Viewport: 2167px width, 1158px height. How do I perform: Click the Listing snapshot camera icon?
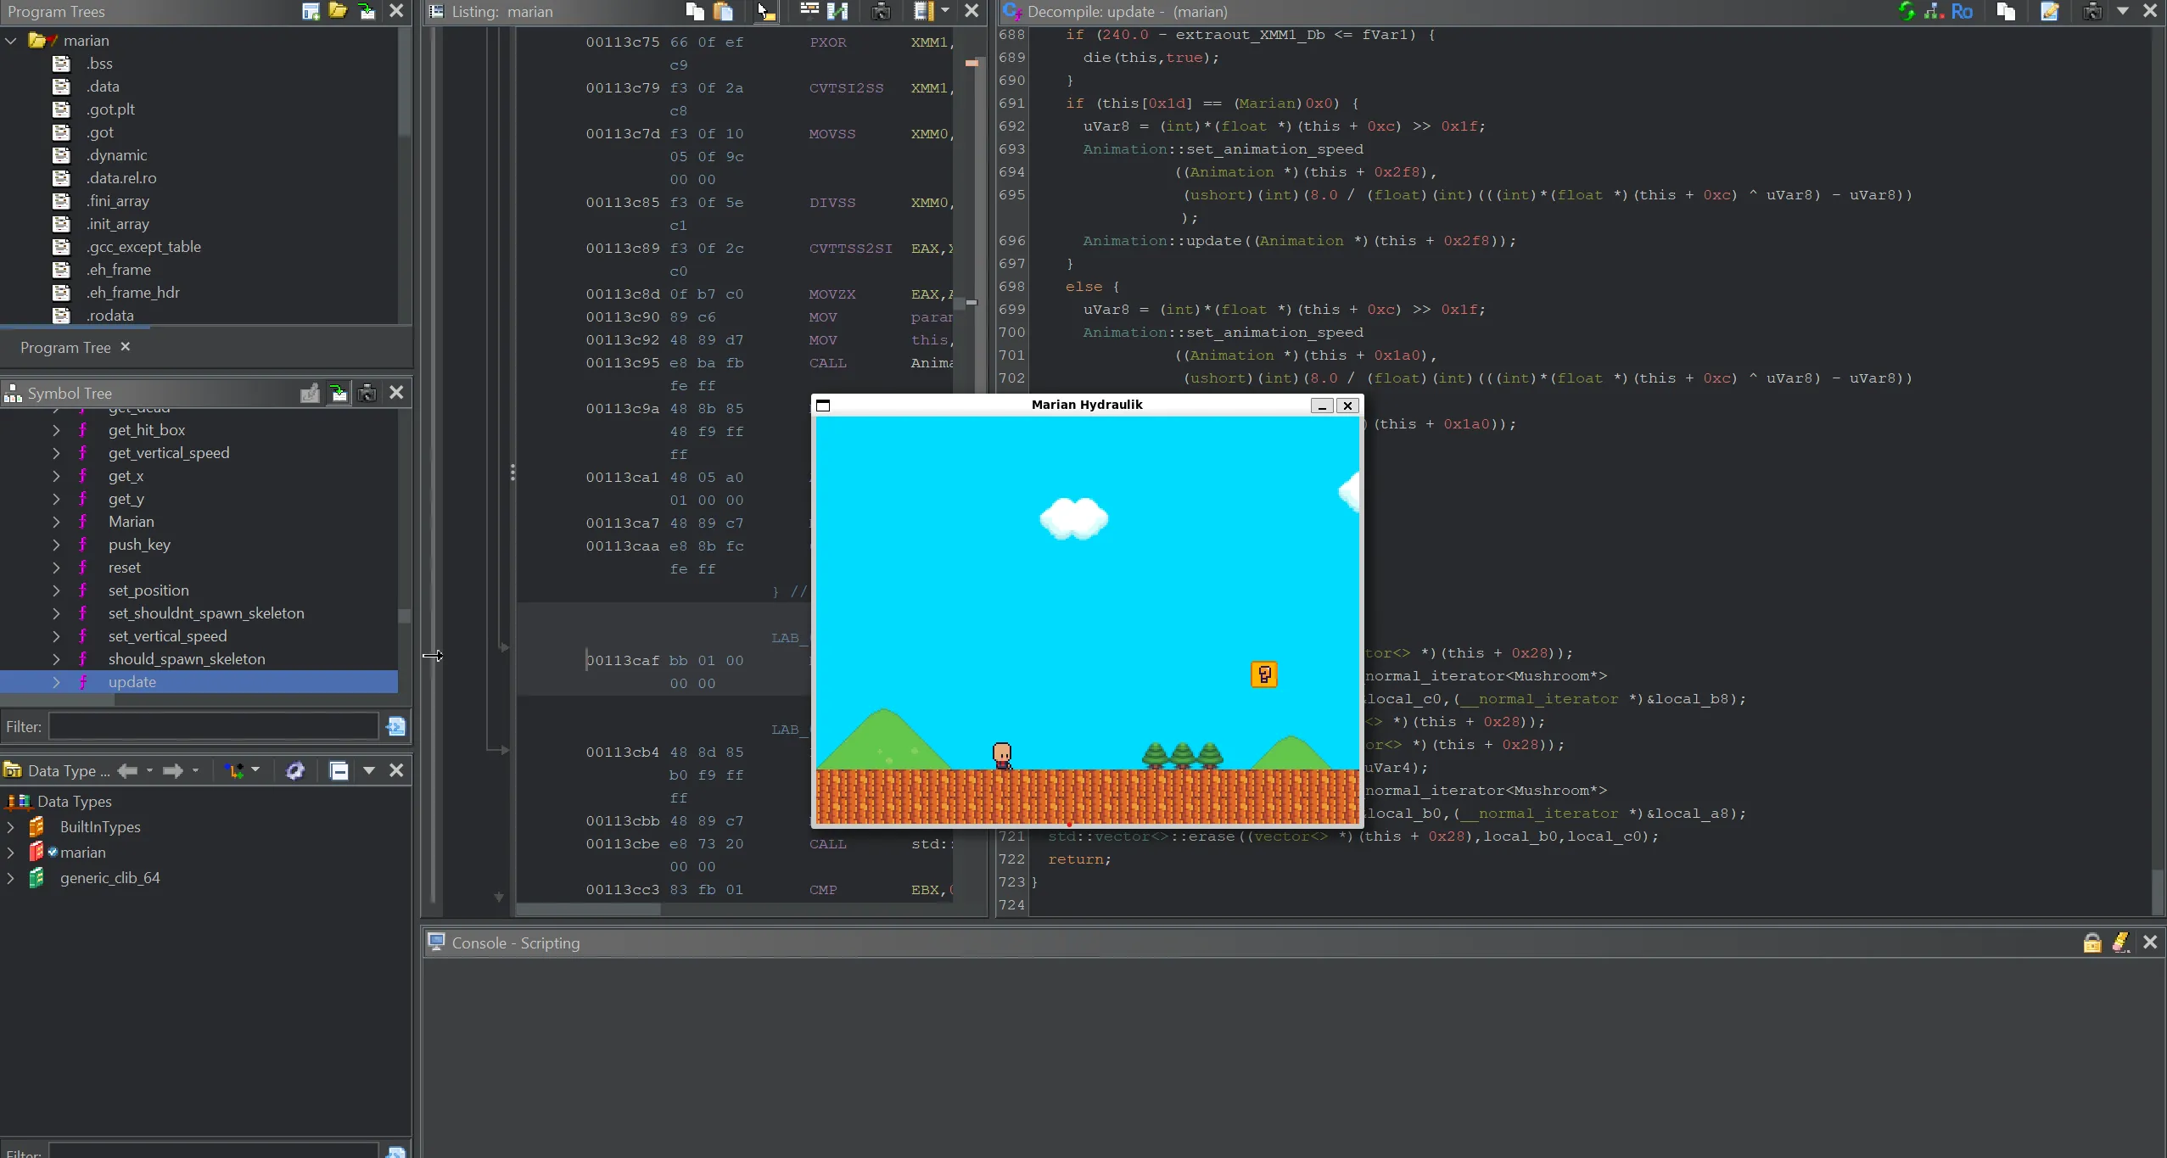point(881,11)
